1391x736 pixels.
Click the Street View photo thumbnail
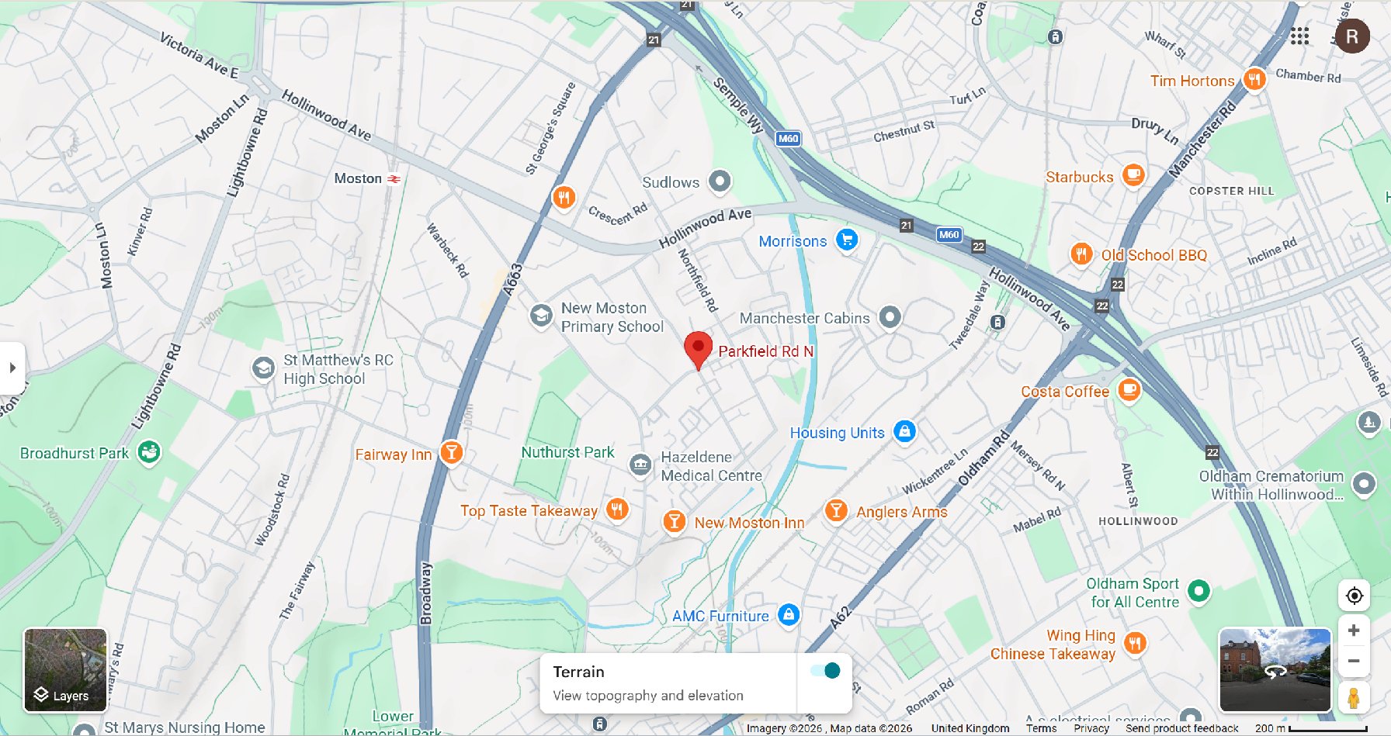point(1275,670)
